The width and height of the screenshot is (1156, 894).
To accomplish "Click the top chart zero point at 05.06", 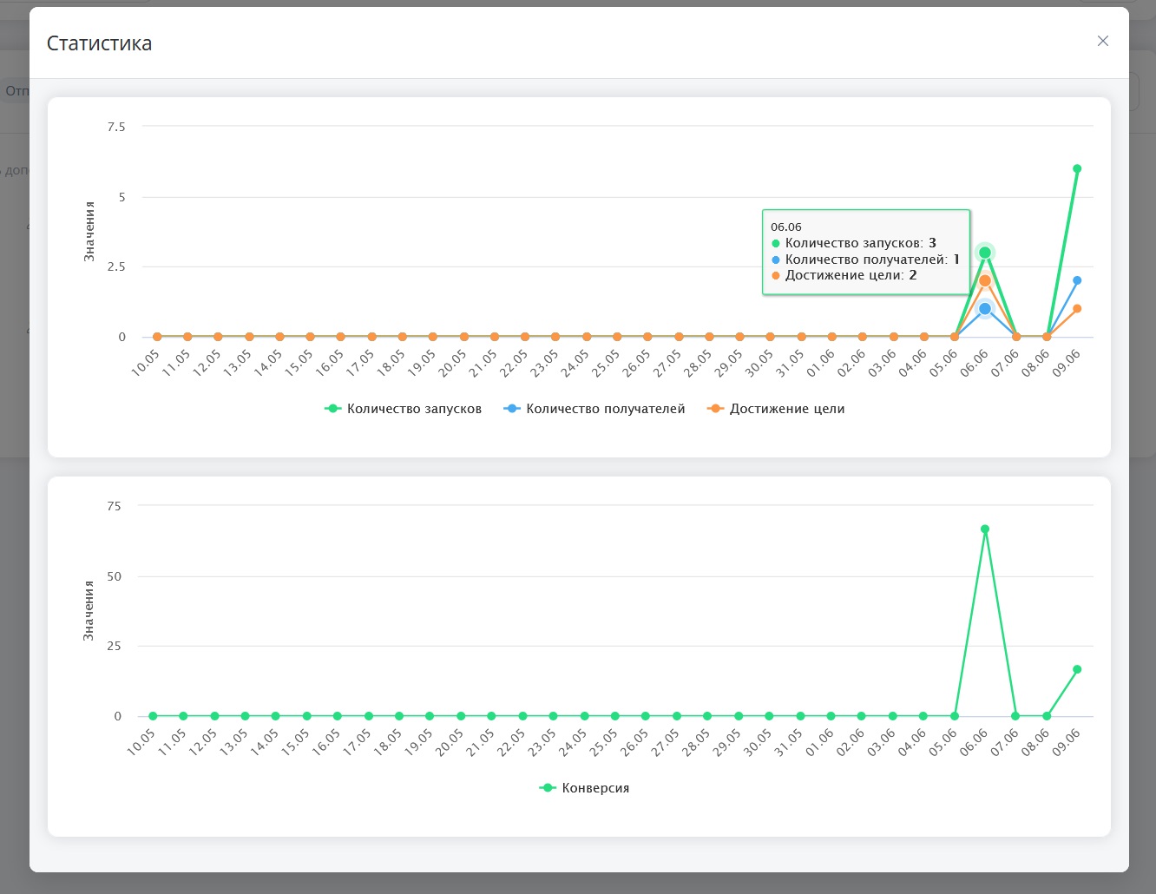I will [955, 337].
